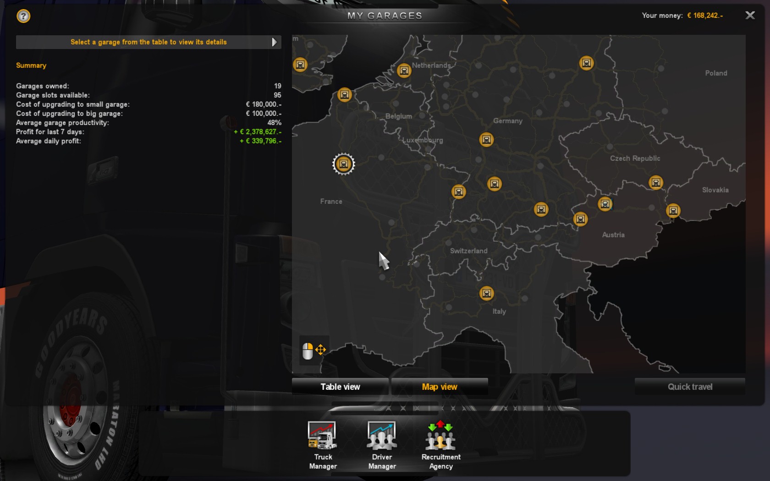
Task: Select the garage marker in northern Italy
Action: click(487, 293)
